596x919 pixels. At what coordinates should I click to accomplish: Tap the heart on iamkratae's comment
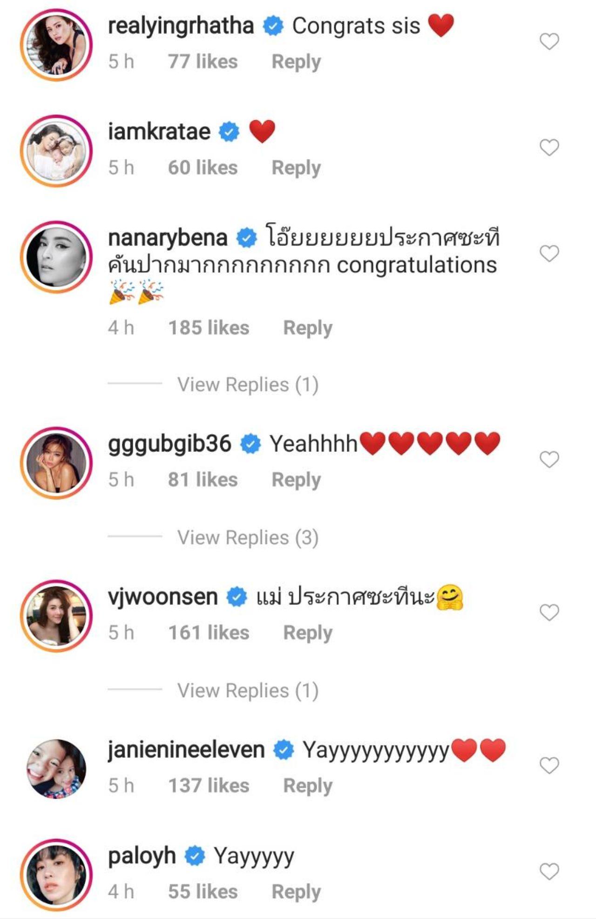pos(549,148)
